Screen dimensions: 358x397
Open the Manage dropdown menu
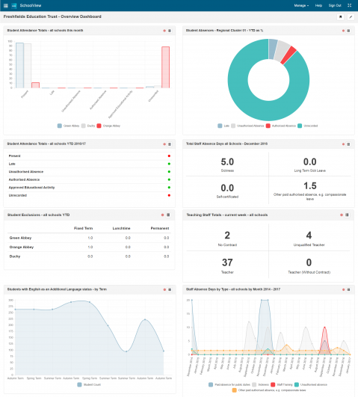pos(301,5)
